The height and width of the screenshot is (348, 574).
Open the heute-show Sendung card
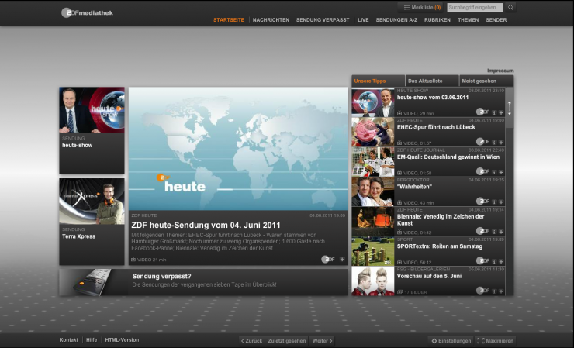point(92,131)
